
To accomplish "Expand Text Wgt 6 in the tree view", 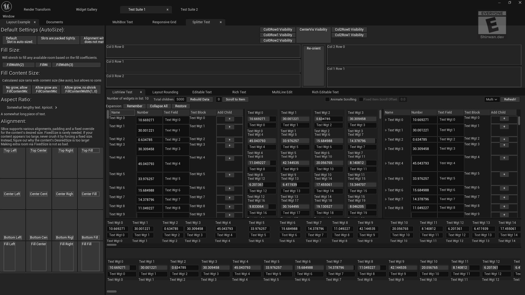I will coord(386,190).
